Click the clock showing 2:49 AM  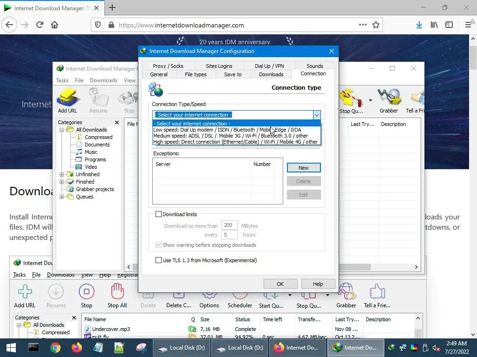457,344
